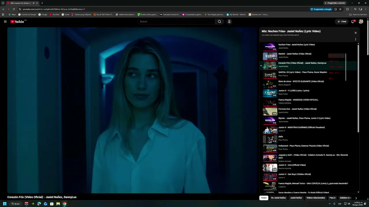Click 'Pregúntale a Gemini' button

point(335,3)
